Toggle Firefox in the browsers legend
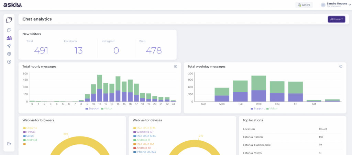This screenshot has height=155, width=352. pyautogui.click(x=29, y=132)
